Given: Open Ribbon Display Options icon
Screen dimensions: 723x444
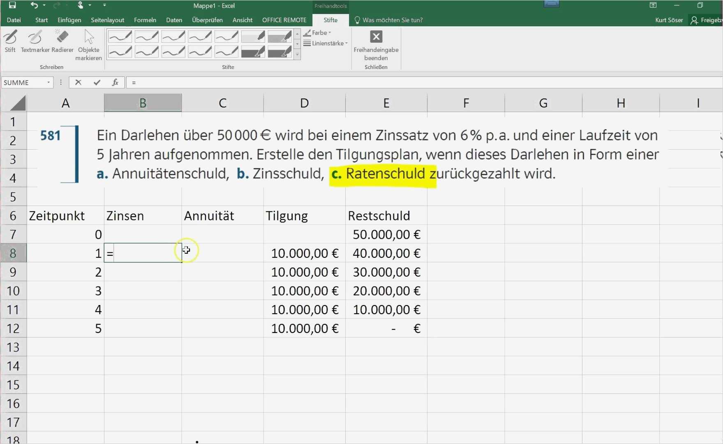Looking at the screenshot, I should pyautogui.click(x=653, y=5).
